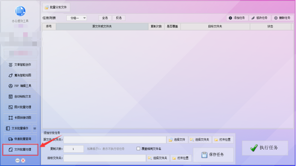Expand the menu beside 文本批量操作

[35, 128]
